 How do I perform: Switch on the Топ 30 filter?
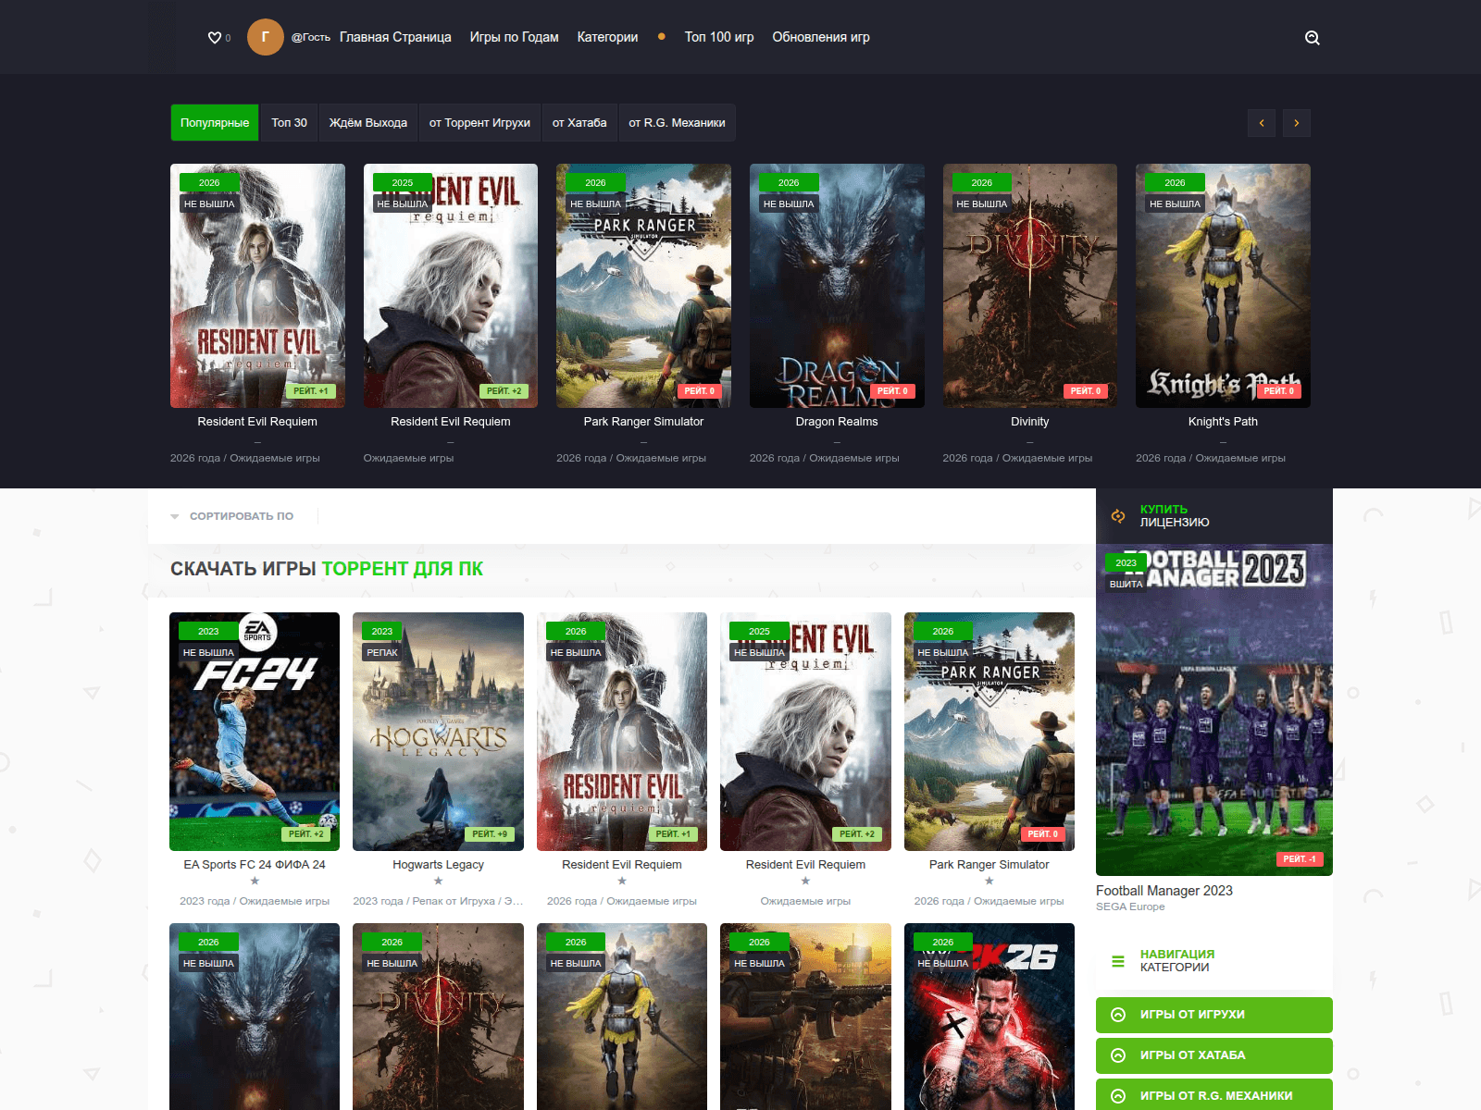288,122
